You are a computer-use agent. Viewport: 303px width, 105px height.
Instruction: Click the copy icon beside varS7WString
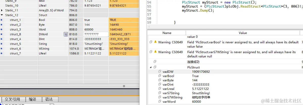(x=160, y=97)
